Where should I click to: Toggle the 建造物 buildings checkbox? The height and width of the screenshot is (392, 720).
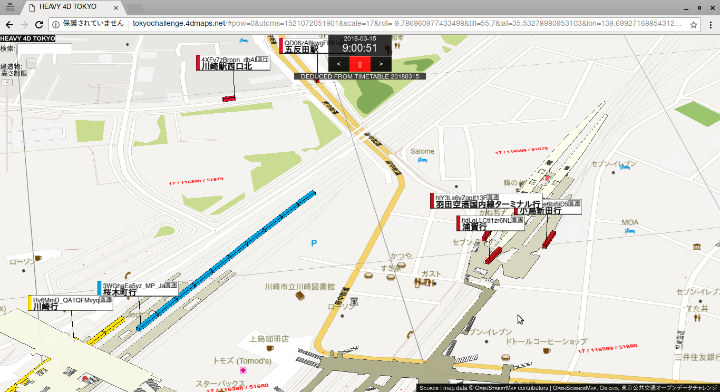pos(31,63)
